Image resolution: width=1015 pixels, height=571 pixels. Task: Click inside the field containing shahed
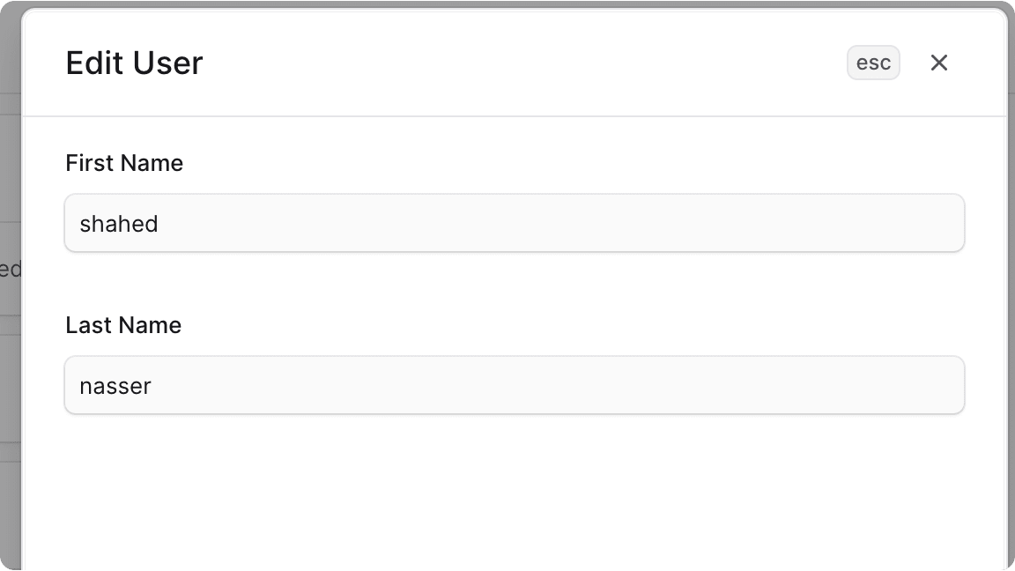(x=515, y=223)
